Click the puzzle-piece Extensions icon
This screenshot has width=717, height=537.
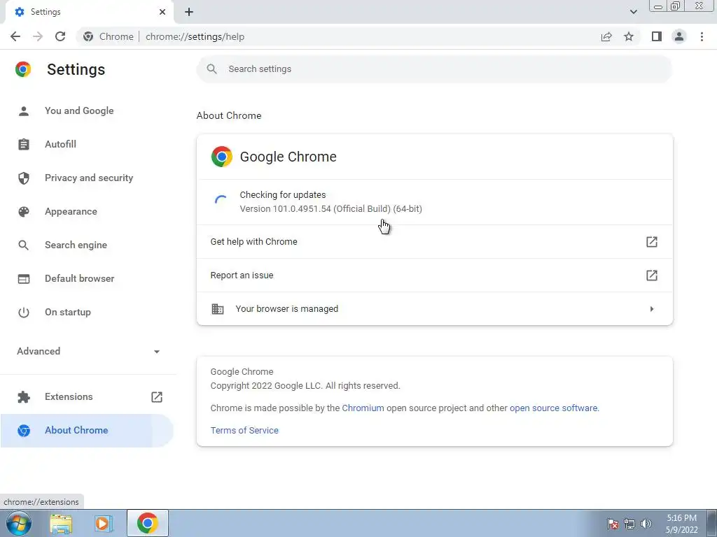point(24,397)
